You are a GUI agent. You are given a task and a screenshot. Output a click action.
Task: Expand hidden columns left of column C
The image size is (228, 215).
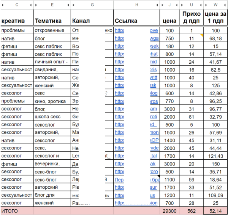[2, 5]
